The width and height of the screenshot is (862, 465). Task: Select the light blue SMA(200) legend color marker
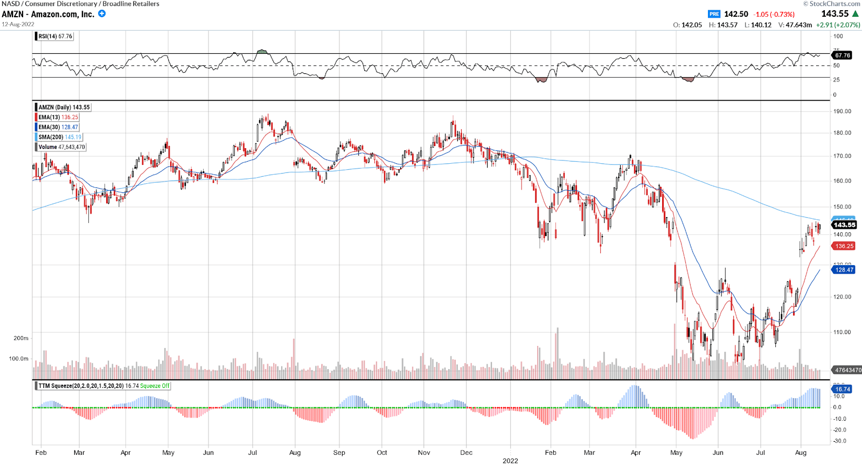coord(36,137)
